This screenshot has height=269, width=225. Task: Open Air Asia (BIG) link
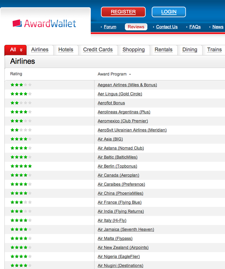pos(110,139)
